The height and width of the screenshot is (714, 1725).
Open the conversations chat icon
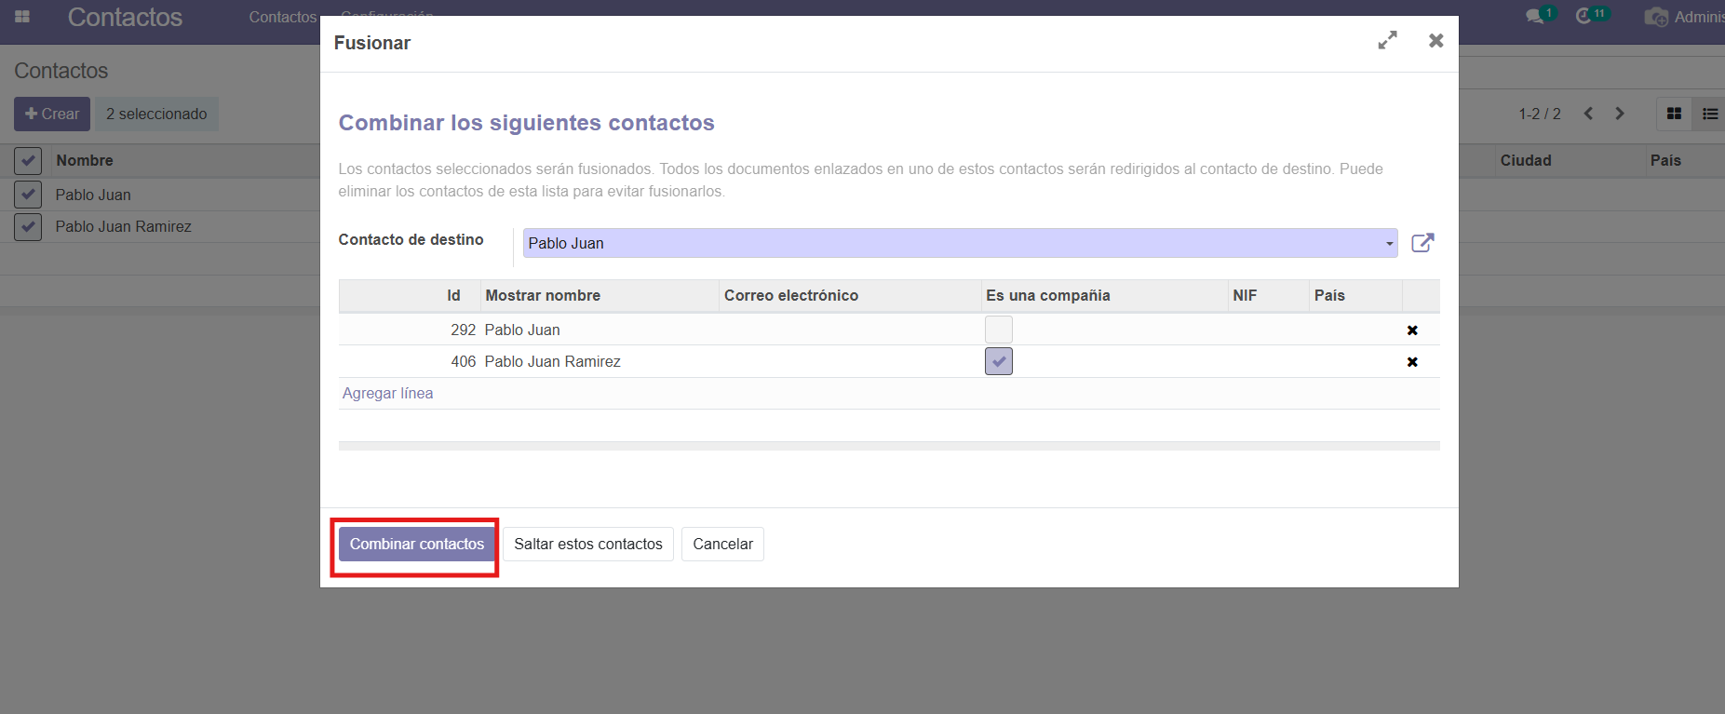[x=1535, y=17]
